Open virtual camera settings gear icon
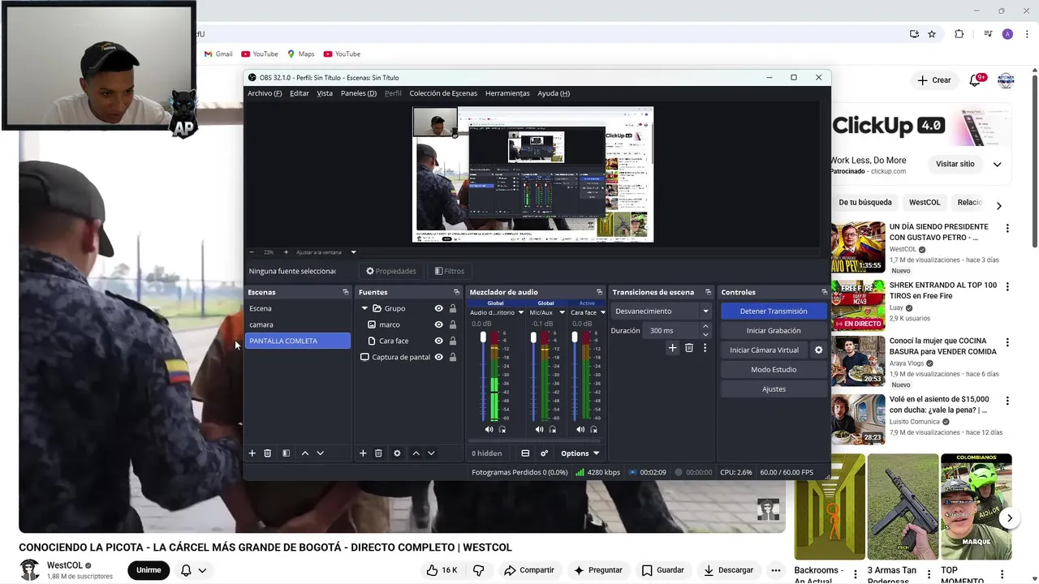1039x584 pixels. click(x=818, y=350)
